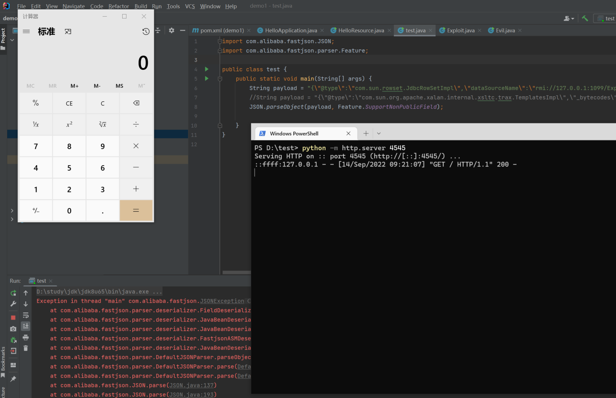Collapse all in Project panel
The width and height of the screenshot is (616, 398).
pos(158,31)
